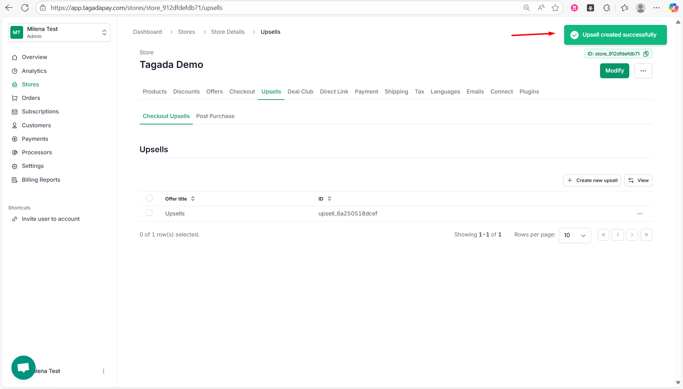Click the green Modify button
Viewport: 683px width, 389px height.
click(x=615, y=71)
